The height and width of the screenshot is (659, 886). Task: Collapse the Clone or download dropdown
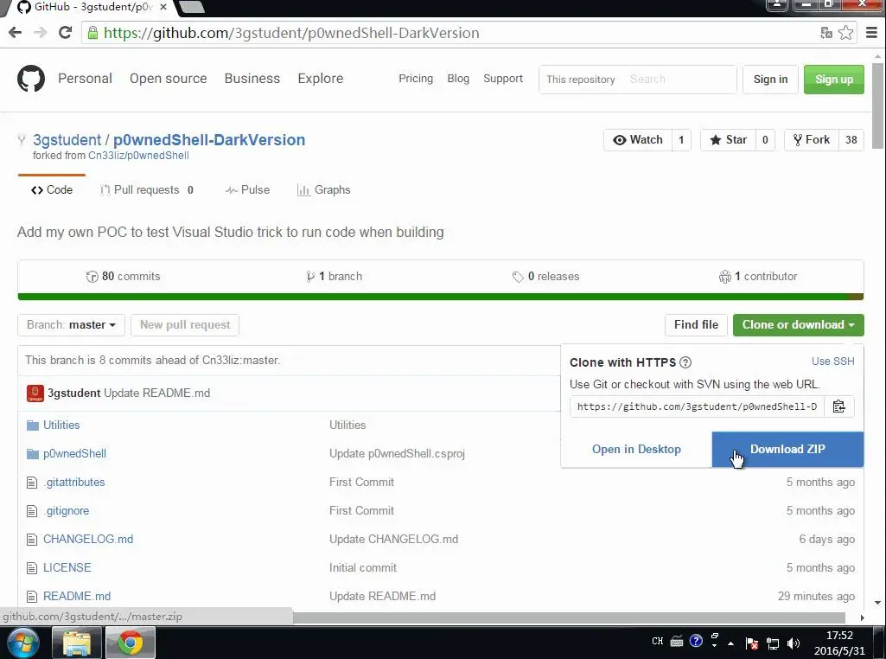[x=798, y=325]
